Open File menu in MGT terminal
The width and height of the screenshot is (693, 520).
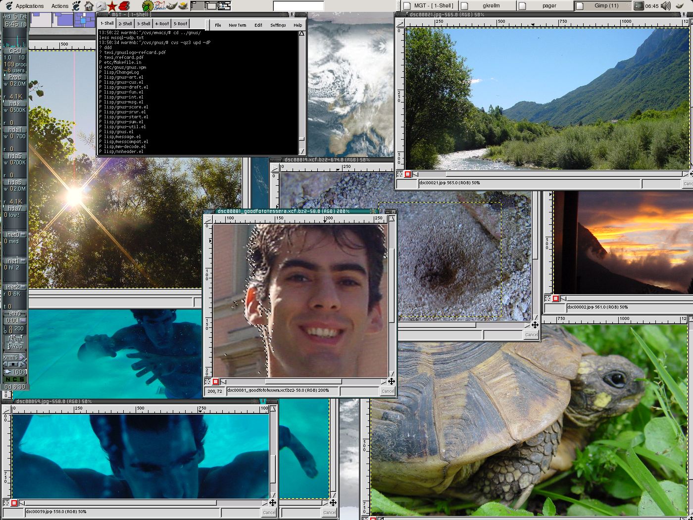[x=218, y=25]
